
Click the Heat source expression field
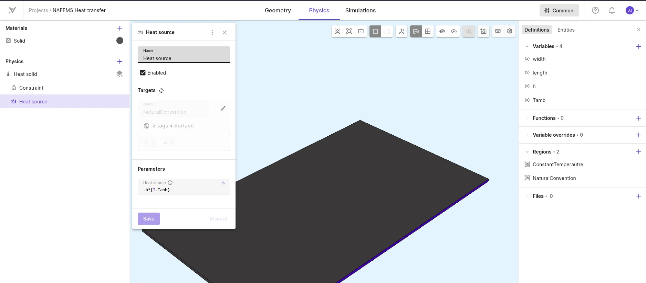pos(184,187)
